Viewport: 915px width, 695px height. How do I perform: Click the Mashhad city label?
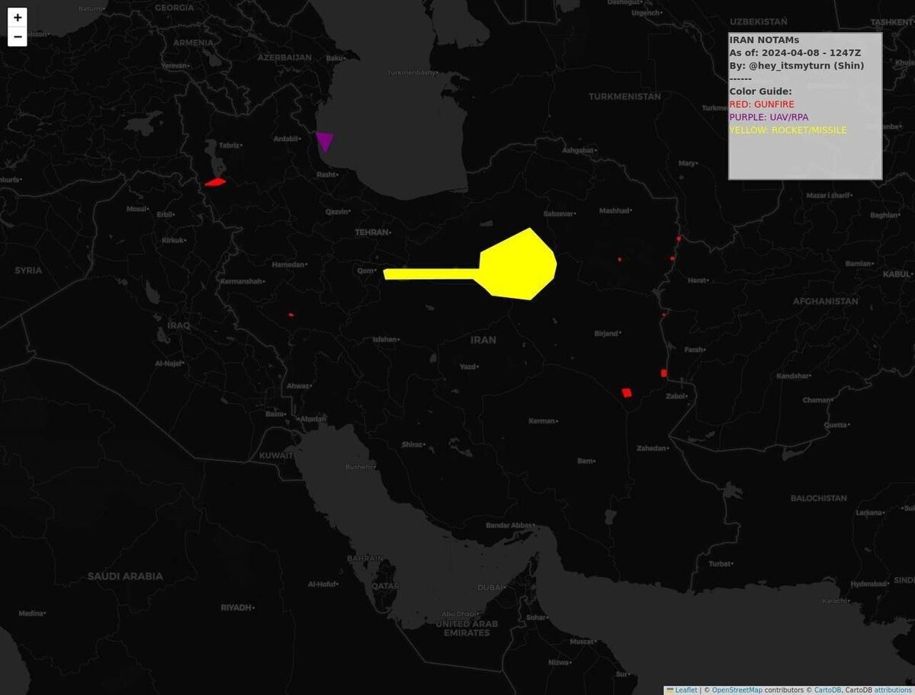point(615,211)
